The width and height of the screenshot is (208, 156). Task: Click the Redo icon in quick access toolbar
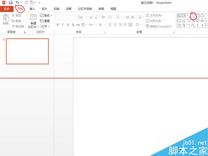coord(26,2)
